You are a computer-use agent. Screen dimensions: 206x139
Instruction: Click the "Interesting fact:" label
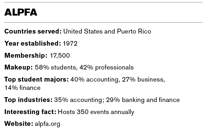pyautogui.click(x=30, y=112)
